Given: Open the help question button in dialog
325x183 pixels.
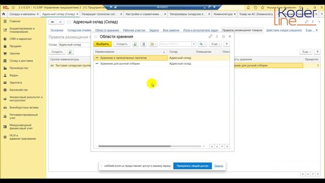Looking at the screenshot, I should coord(226,44).
